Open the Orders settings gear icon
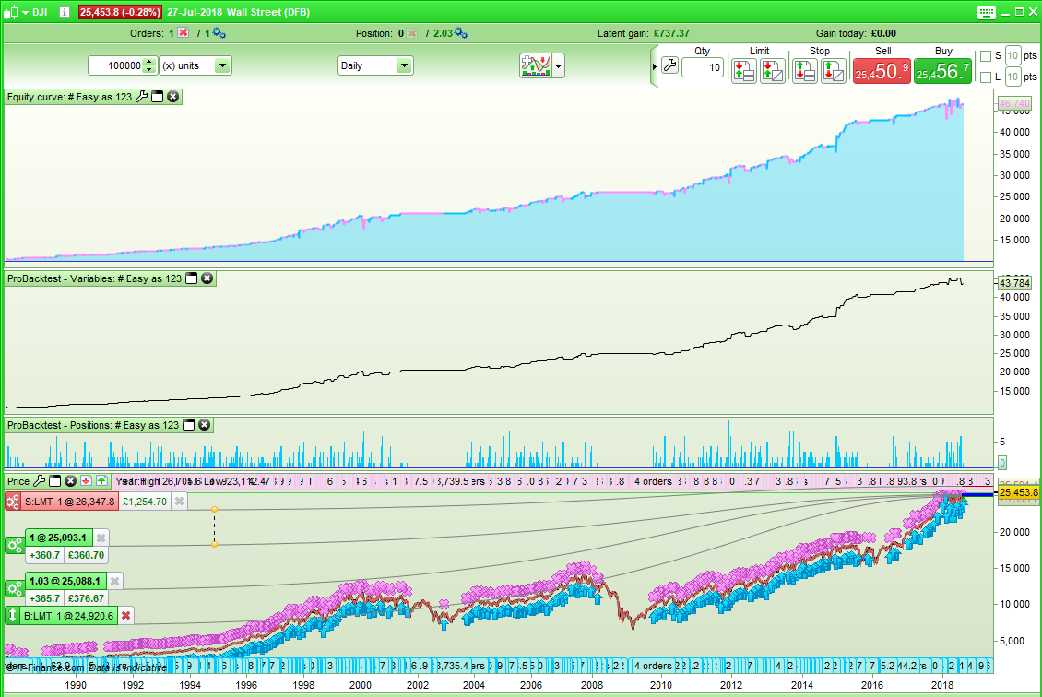Image resolution: width=1042 pixels, height=697 pixels. 219,31
